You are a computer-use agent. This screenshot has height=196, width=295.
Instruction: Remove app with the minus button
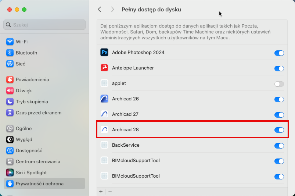point(110,192)
